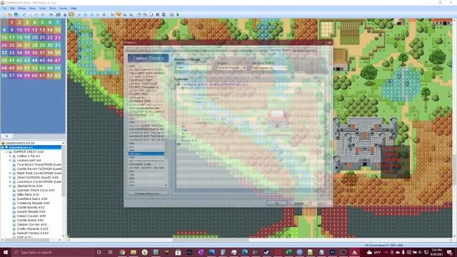Click the Delete toolbar icon
This screenshot has height=257, width=457.
(x=43, y=14)
